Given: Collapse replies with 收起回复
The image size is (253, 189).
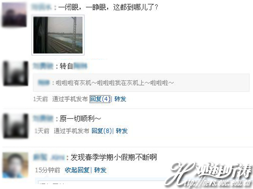Looking at the screenshot, I should 77,170.
